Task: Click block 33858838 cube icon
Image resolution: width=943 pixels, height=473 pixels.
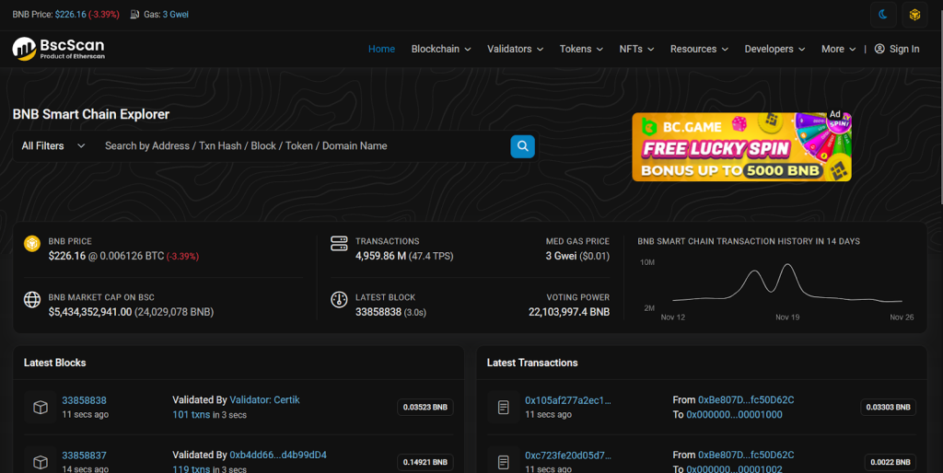Action: click(x=41, y=407)
